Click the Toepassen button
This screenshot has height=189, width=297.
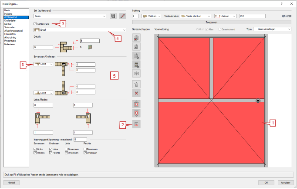[212, 22]
